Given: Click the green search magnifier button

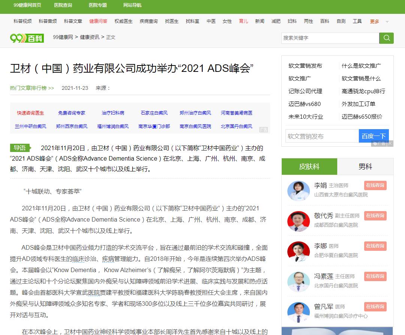Looking at the screenshot, I should [x=386, y=38].
